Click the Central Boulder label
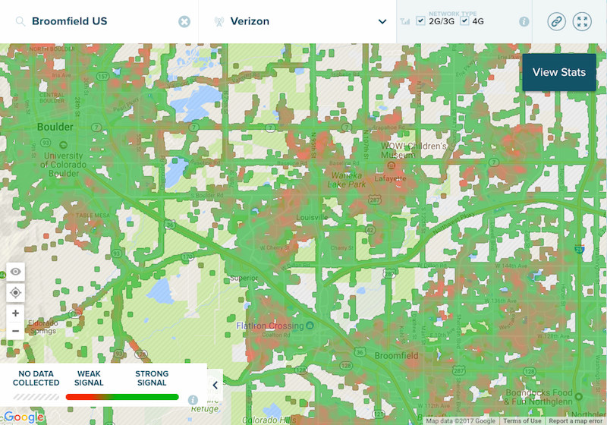Image resolution: width=607 pixels, height=425 pixels. [52, 98]
